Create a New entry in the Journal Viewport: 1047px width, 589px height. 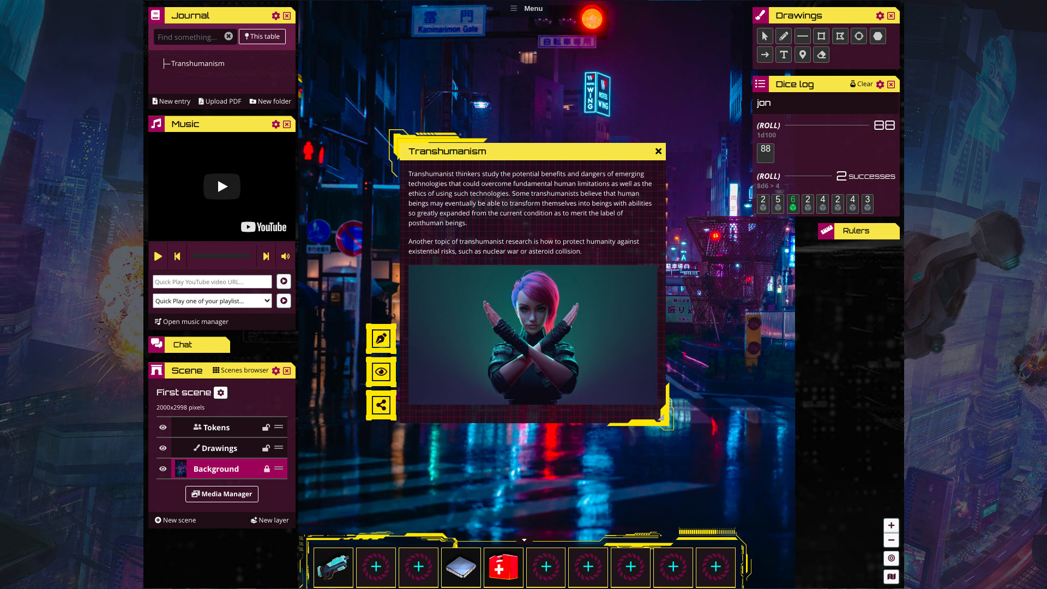point(171,101)
